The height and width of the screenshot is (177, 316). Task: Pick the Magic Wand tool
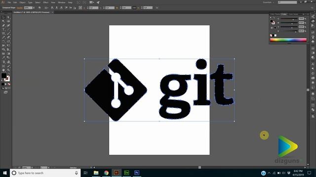3,22
